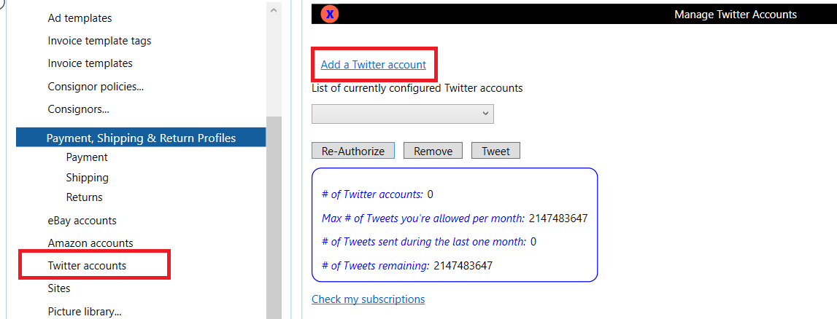Open Amazon accounts
Viewport: 837px width, 319px height.
90,243
